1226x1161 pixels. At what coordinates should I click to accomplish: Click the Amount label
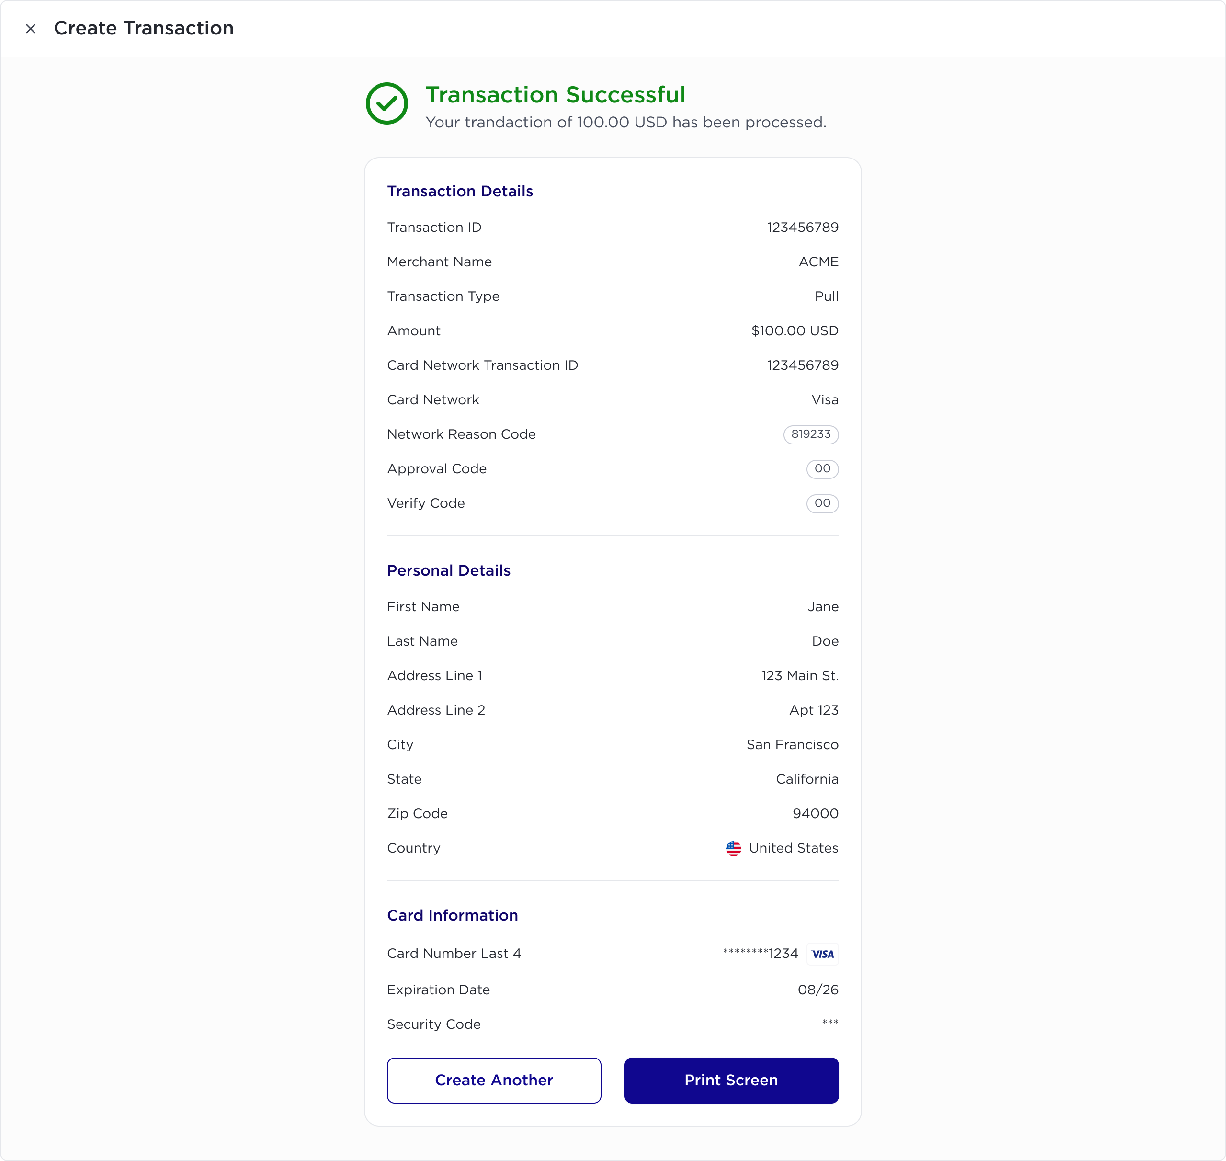point(413,331)
